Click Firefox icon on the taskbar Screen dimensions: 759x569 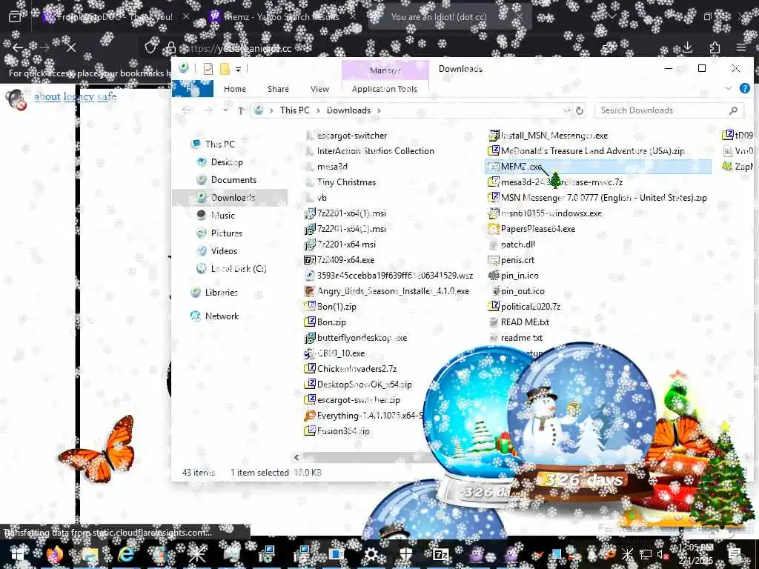(55, 554)
